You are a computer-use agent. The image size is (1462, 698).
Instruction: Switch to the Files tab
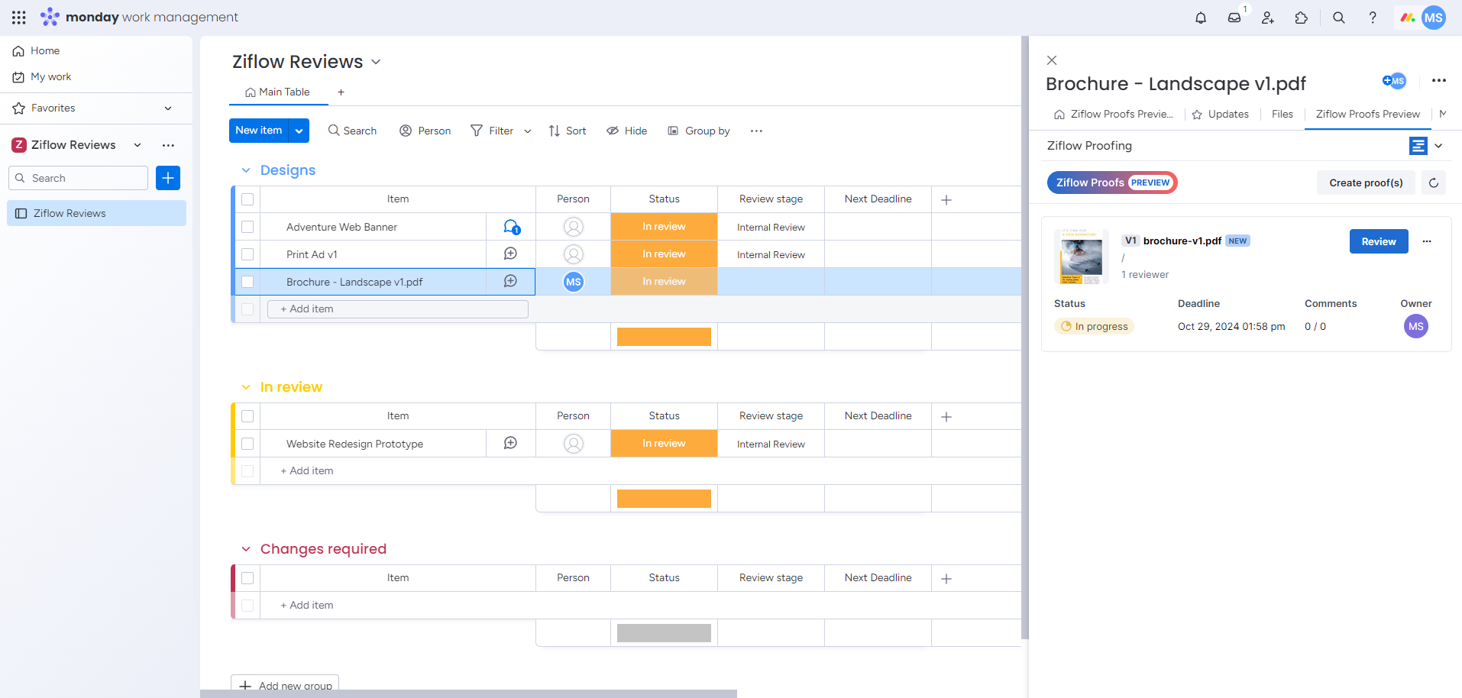click(x=1281, y=114)
